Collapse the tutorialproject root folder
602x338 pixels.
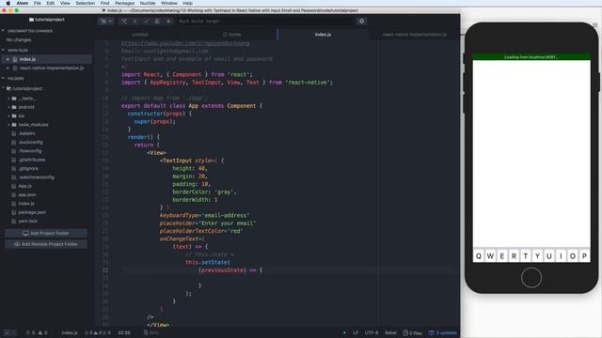click(x=4, y=88)
